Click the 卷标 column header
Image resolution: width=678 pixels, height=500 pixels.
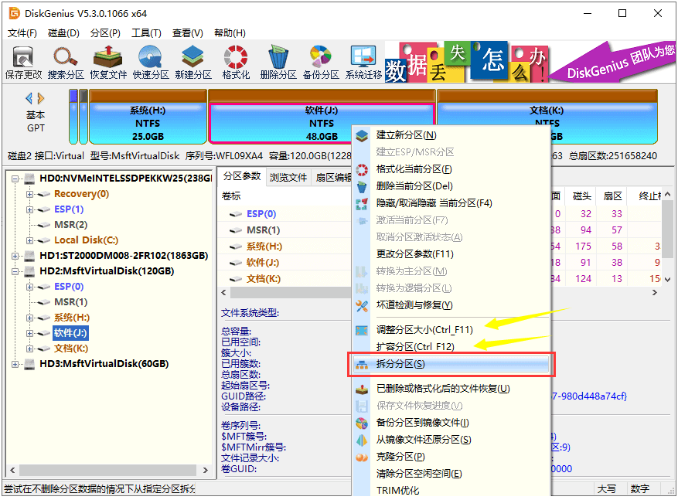tap(231, 196)
